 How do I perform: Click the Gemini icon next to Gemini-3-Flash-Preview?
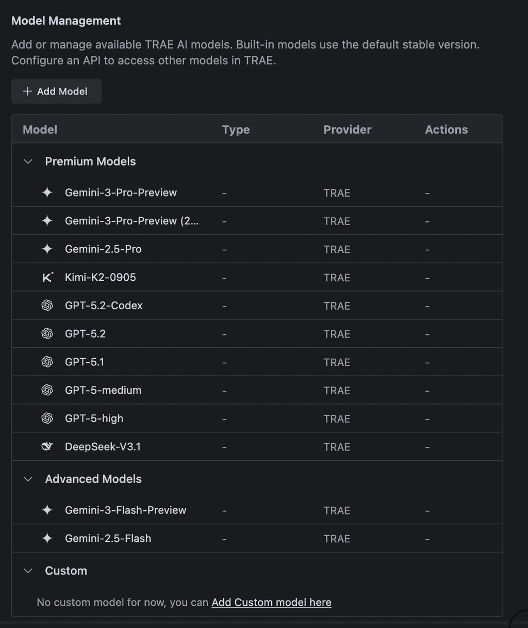tap(47, 510)
